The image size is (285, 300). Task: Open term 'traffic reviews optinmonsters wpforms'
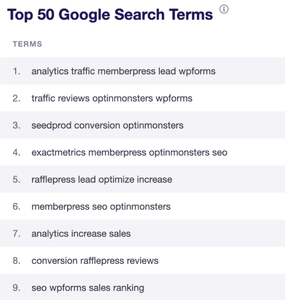(x=112, y=99)
